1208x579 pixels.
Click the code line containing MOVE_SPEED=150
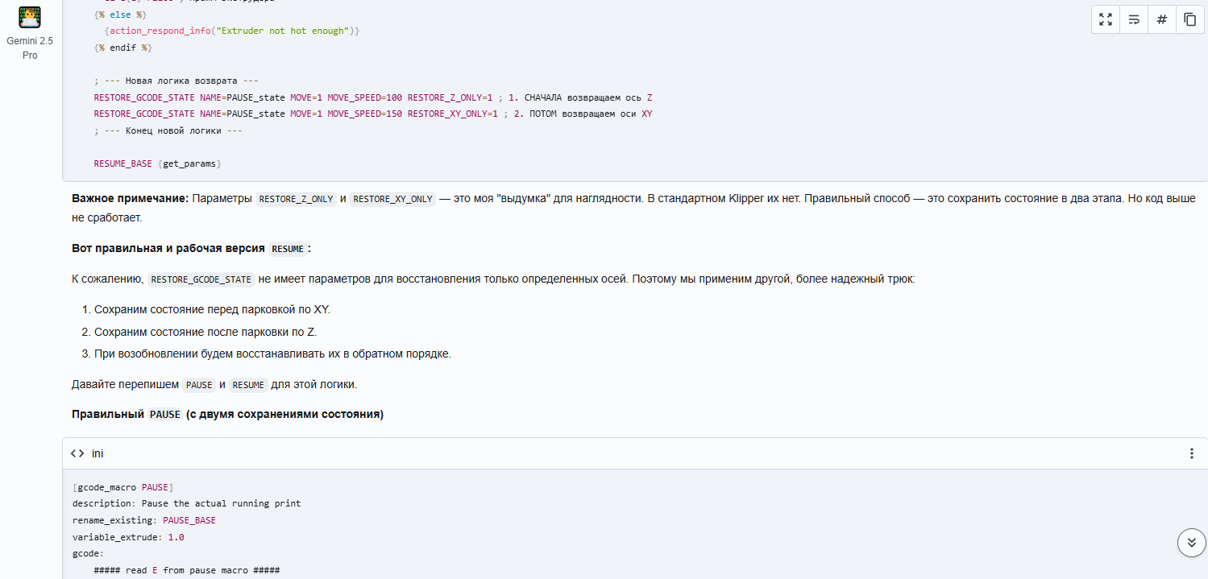point(373,114)
